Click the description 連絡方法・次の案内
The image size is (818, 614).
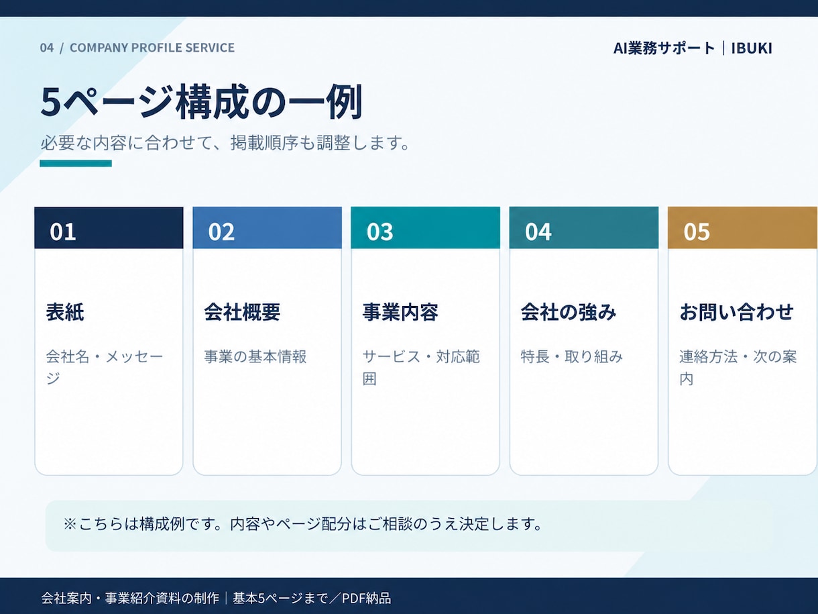click(738, 367)
